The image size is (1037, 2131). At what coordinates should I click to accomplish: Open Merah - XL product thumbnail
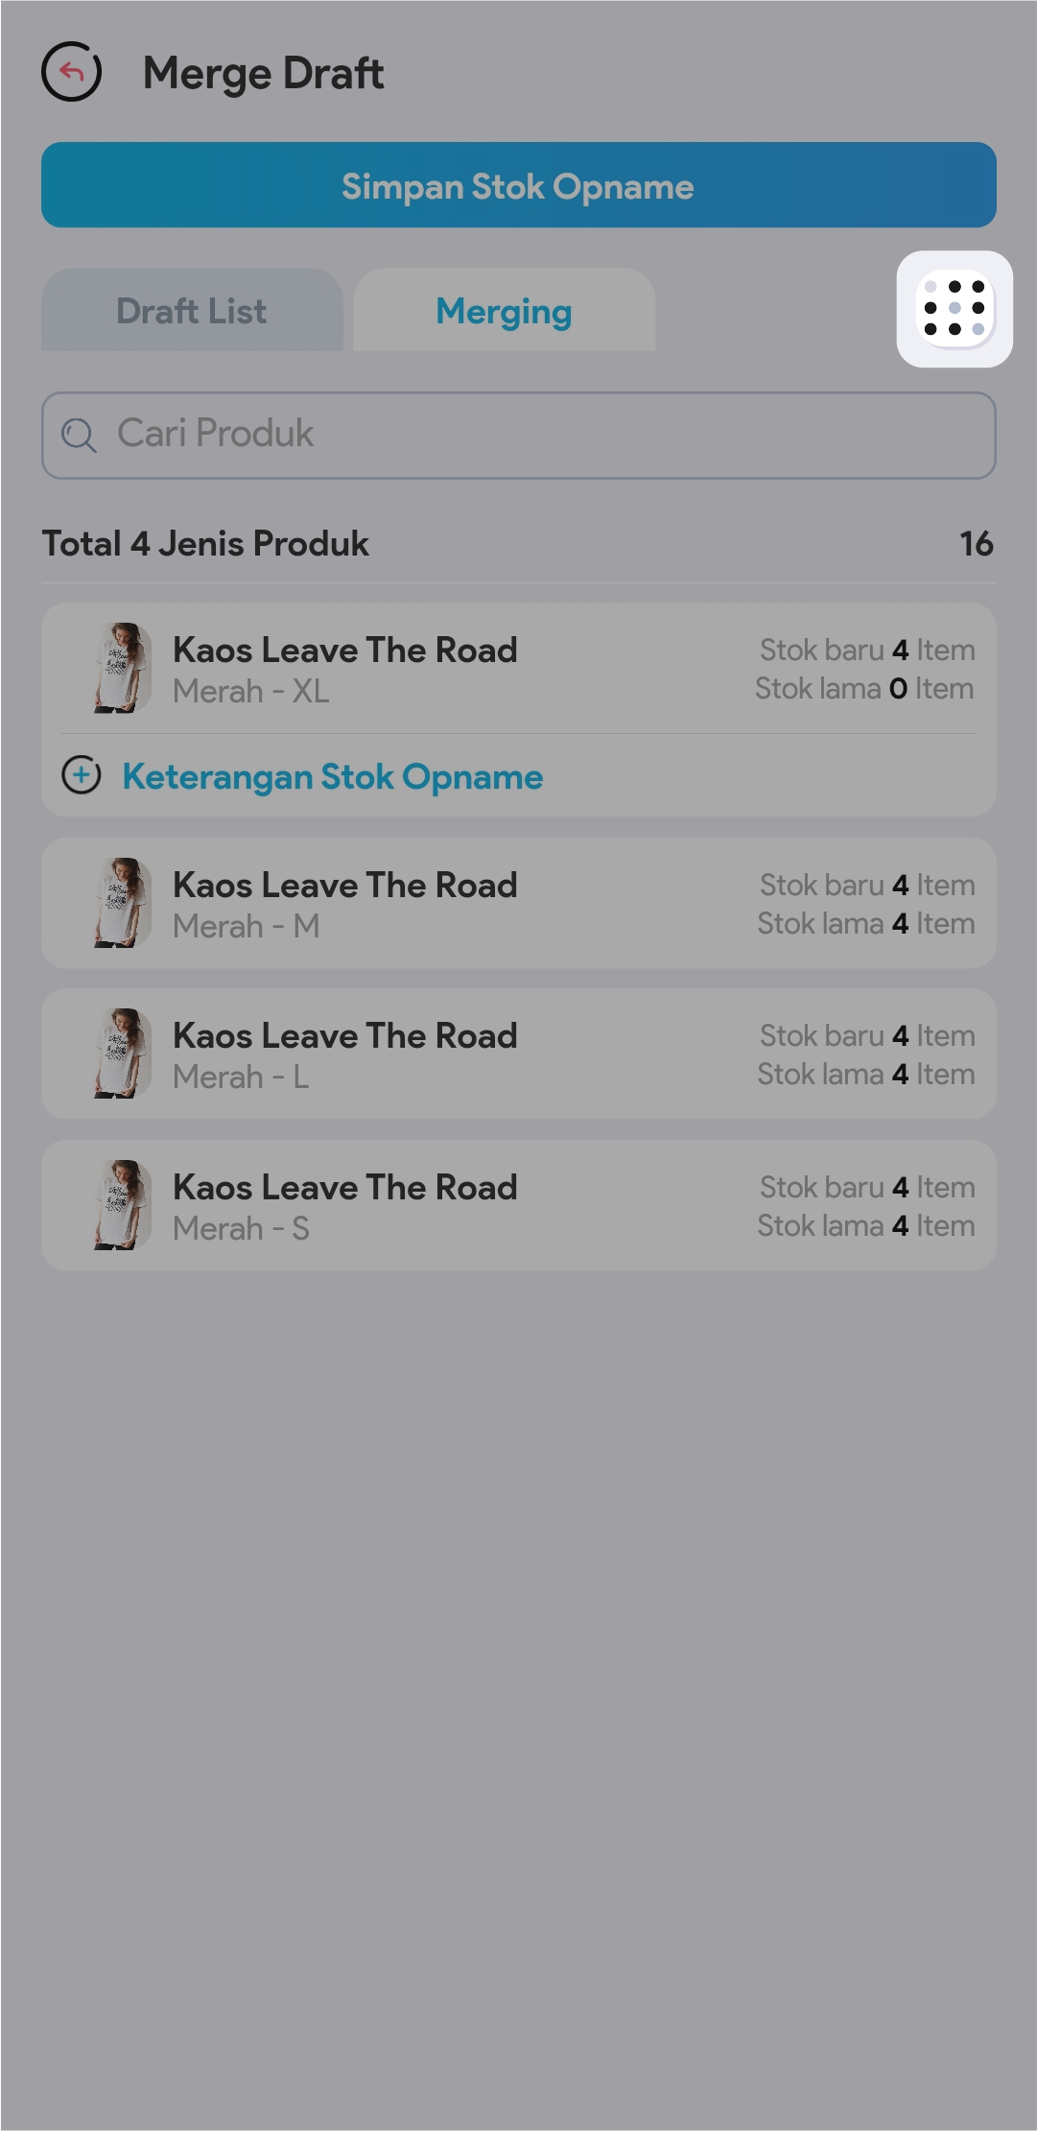point(123,668)
